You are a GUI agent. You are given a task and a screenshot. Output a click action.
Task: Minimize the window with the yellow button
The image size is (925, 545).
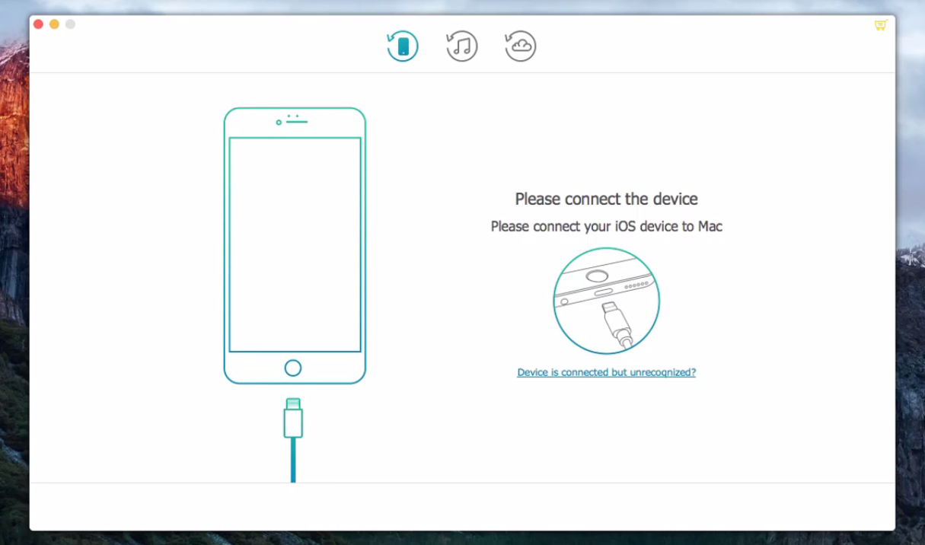[x=54, y=24]
